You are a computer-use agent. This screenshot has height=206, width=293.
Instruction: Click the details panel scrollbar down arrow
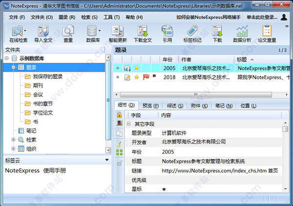285,189
